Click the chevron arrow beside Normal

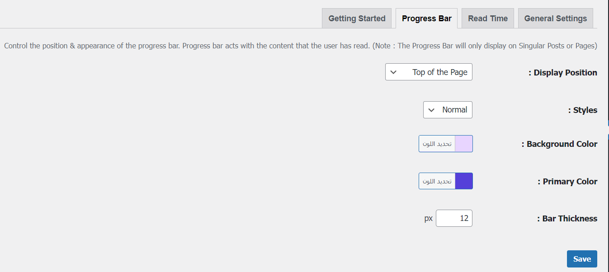(x=432, y=110)
